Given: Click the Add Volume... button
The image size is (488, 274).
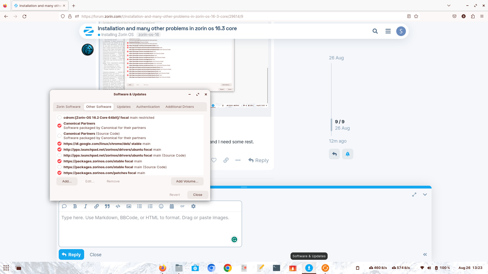Looking at the screenshot, I should (187, 181).
